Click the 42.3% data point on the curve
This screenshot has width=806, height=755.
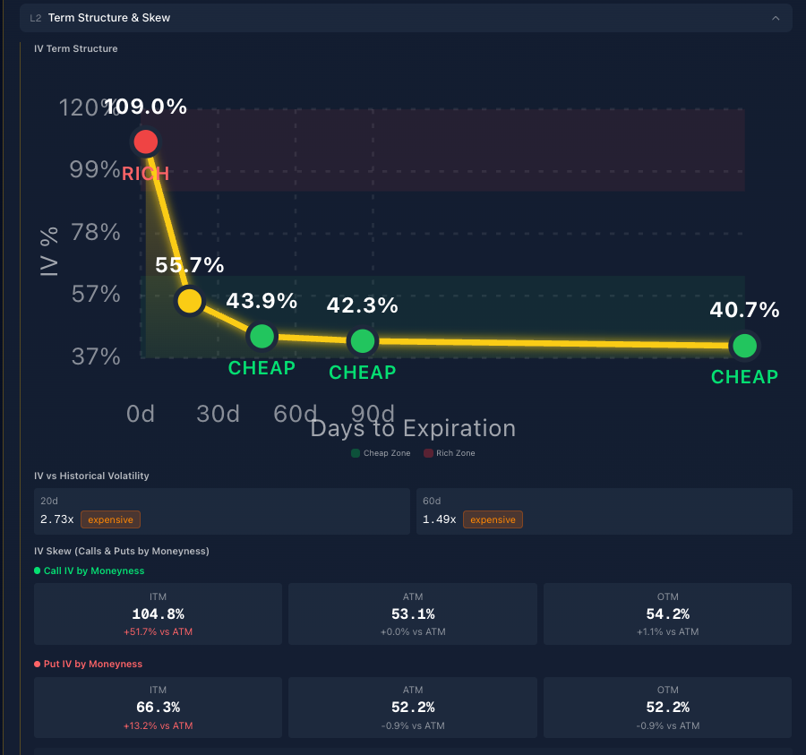pos(363,341)
